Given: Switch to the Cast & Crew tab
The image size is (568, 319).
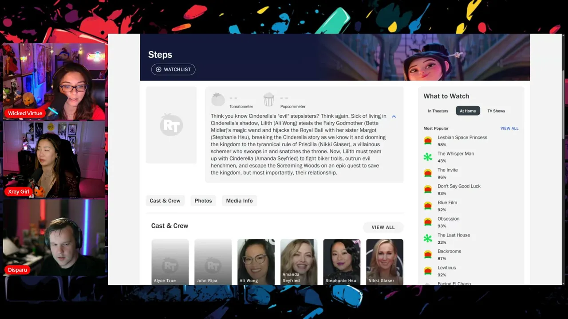Looking at the screenshot, I should pyautogui.click(x=165, y=201).
